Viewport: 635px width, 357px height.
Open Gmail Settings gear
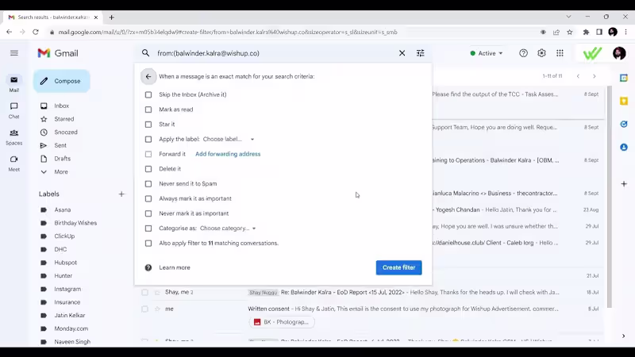(541, 53)
